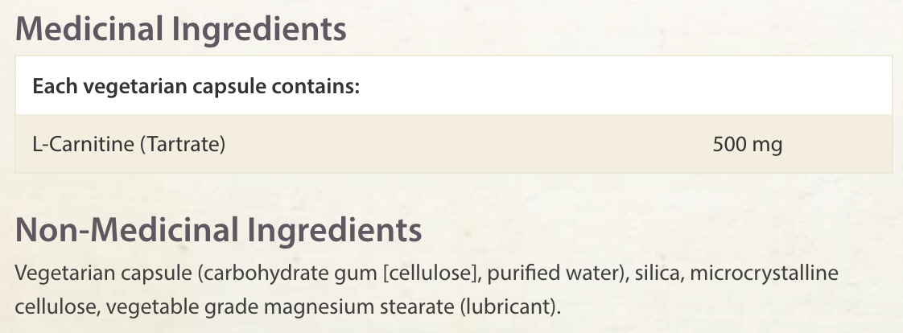Click the "Each vegetarian capsule contains:" table header
Viewport: 903px width, 333px height.
(x=196, y=86)
